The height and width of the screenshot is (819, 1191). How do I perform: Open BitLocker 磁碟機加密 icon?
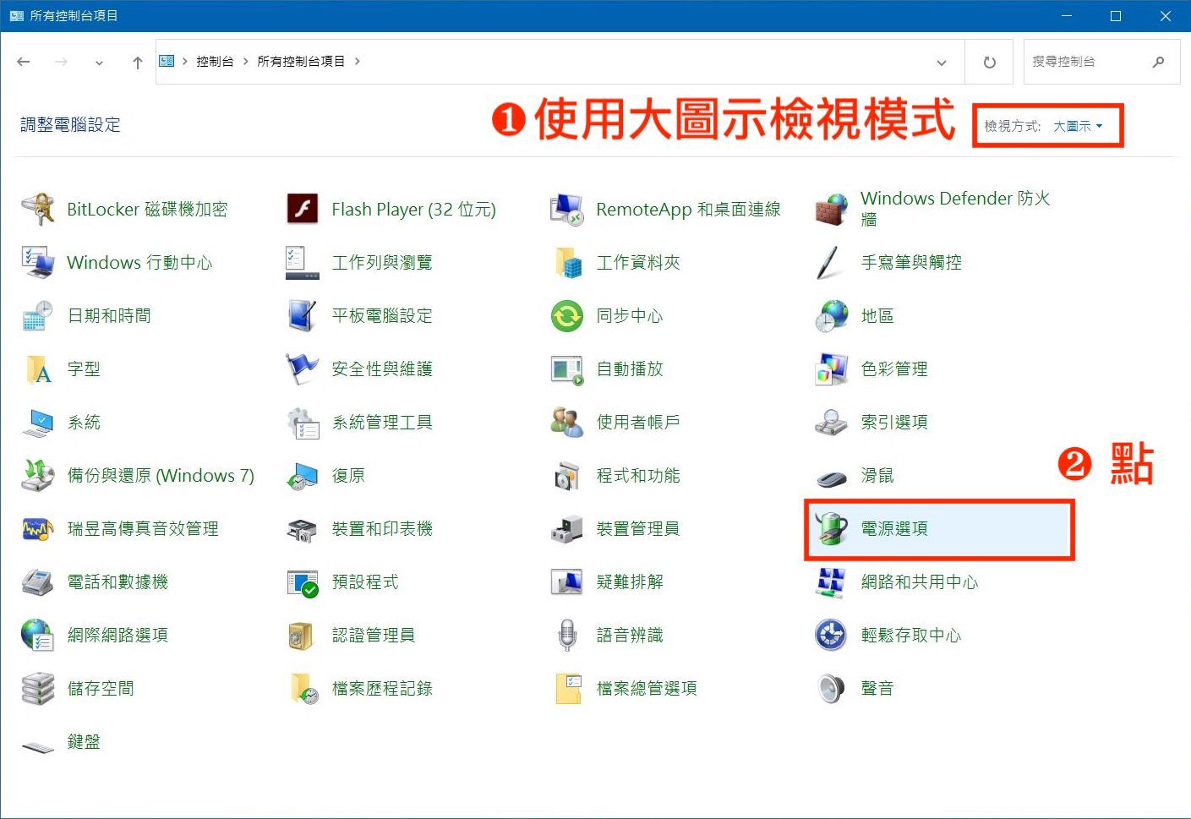coord(38,210)
